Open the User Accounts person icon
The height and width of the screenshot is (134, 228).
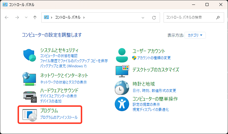tap(122, 55)
